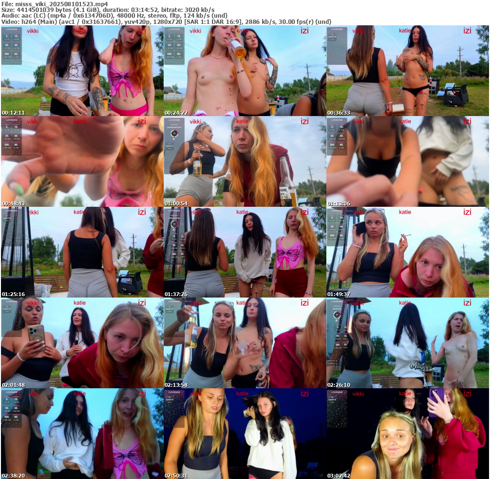
Task: Open the thumbnail stamped 02:01:48
Action: [x=82, y=343]
